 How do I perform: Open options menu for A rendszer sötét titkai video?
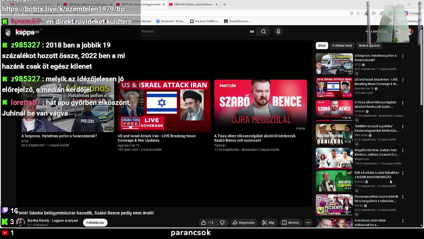(x=403, y=221)
